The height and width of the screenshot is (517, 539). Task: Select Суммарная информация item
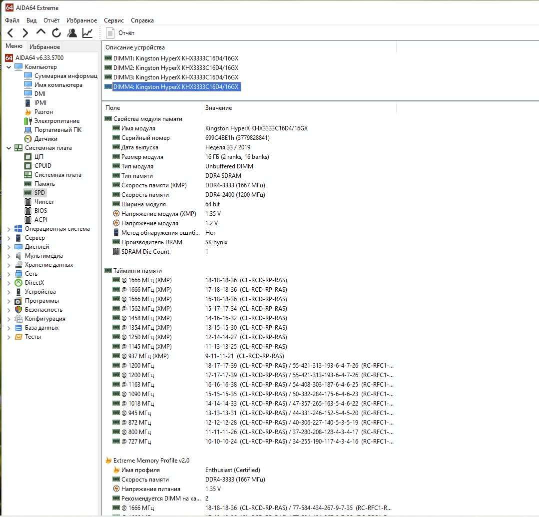(65, 75)
